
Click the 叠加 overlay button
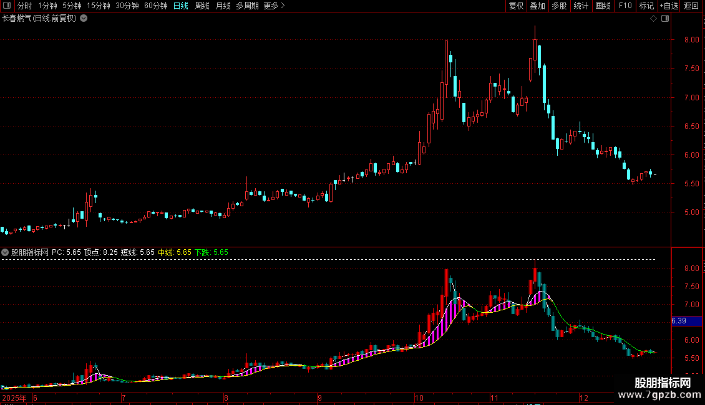click(537, 6)
